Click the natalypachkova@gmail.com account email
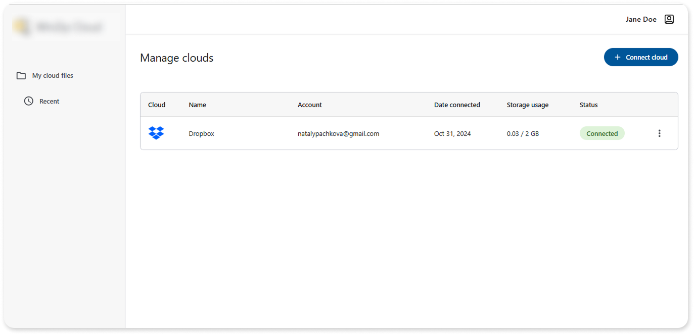Viewport: 694px width, 335px height. (x=338, y=134)
